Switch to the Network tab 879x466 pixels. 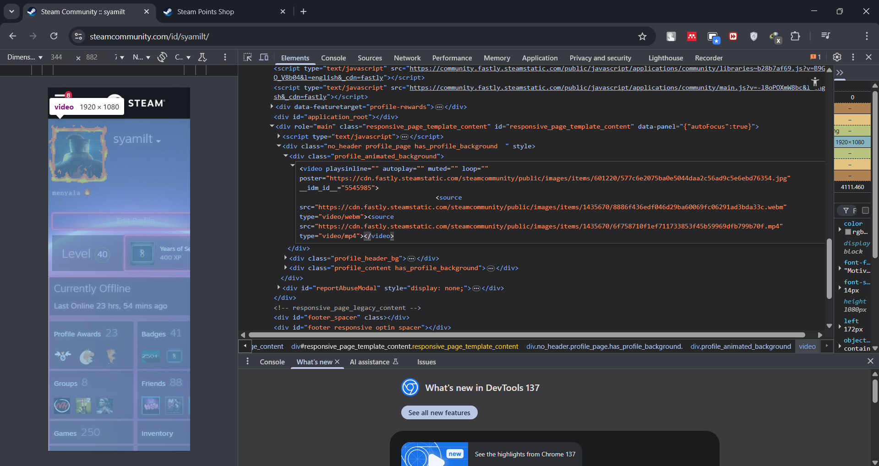pyautogui.click(x=407, y=58)
